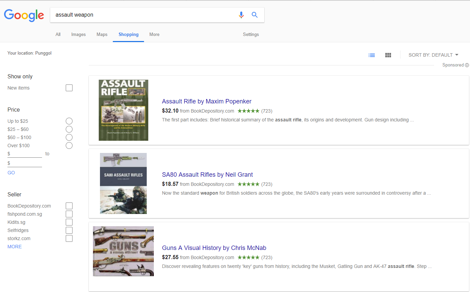The height and width of the screenshot is (292, 470).
Task: Filter by seller fishpond.com.sg
Action: tap(69, 214)
